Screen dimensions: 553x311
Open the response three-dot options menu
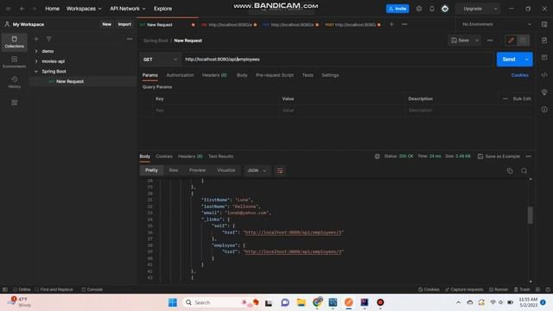[528, 156]
